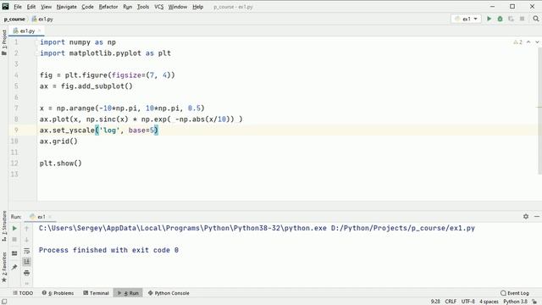The height and width of the screenshot is (305, 542).
Task: Open Run panel settings gear
Action: pyautogui.click(x=526, y=217)
